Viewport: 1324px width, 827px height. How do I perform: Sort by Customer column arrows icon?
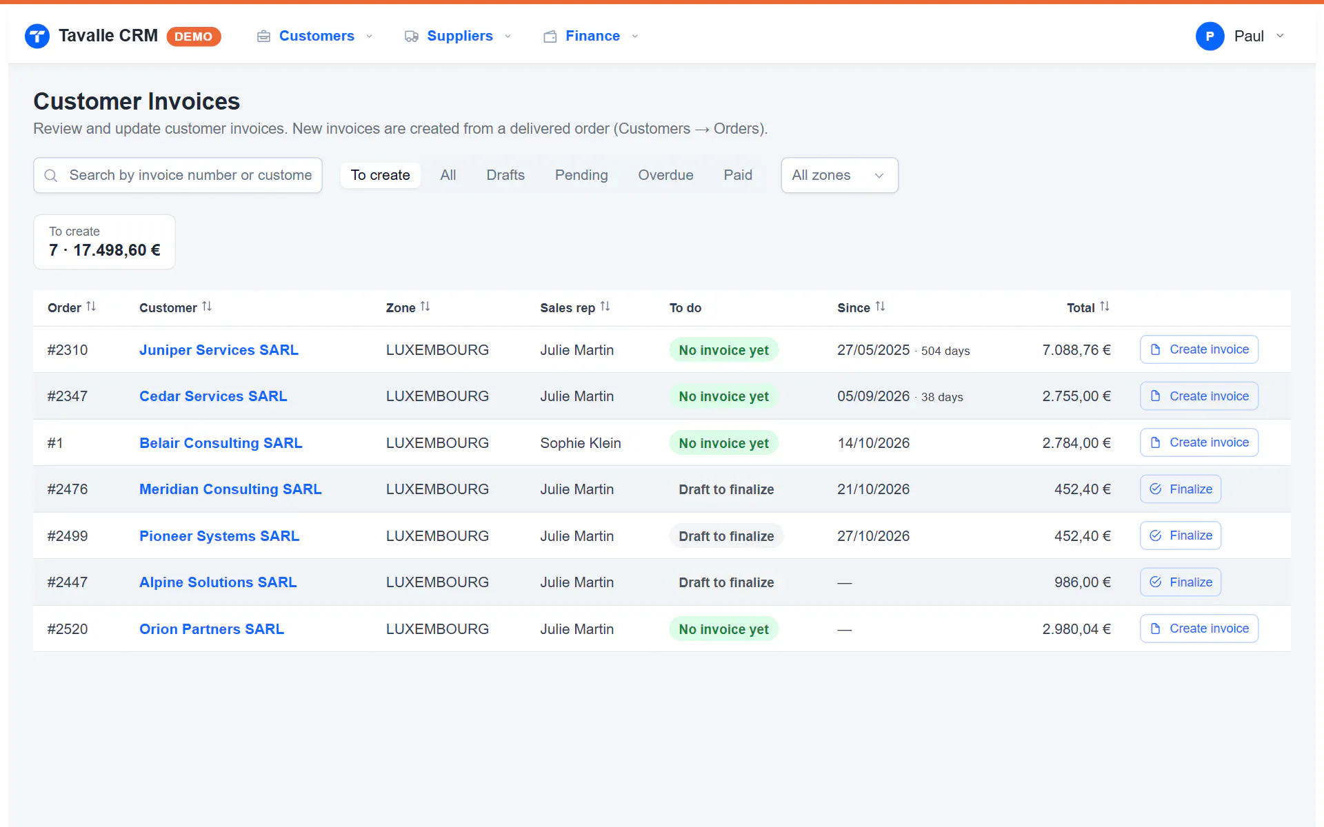pyautogui.click(x=207, y=307)
